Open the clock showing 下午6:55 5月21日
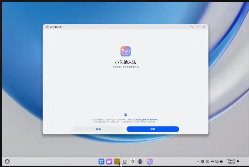Screen dimensions: 249x167 click(231, 162)
